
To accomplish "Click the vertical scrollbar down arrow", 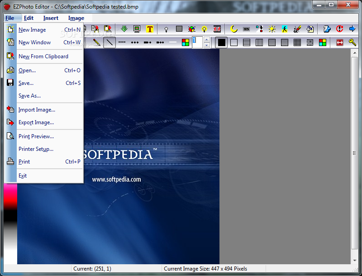I will pos(355,260).
